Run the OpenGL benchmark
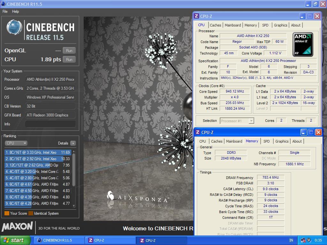The width and height of the screenshot is (327, 245). point(69,51)
